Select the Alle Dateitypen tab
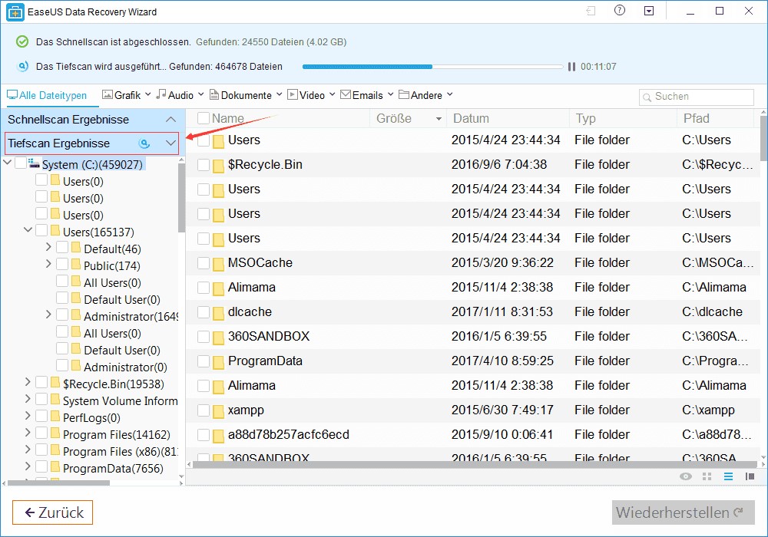This screenshot has height=537, width=768. [47, 95]
